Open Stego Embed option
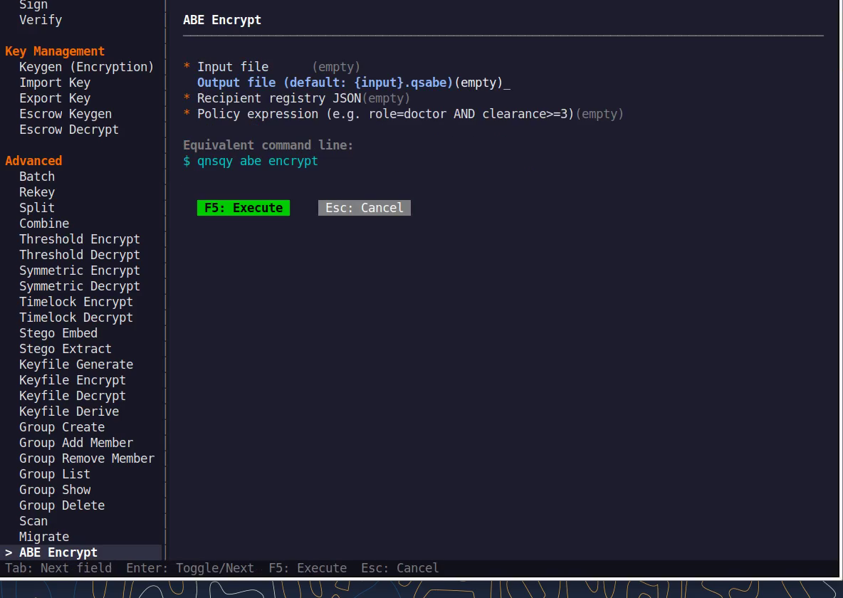 pos(58,333)
